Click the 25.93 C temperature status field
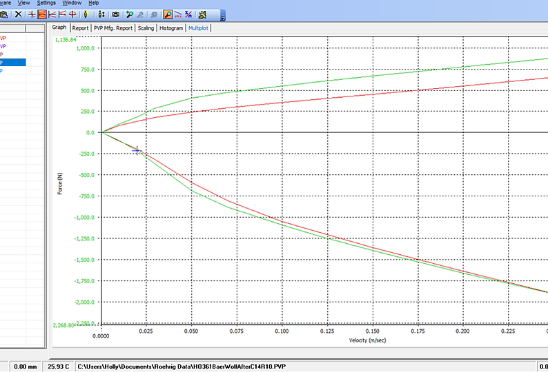This screenshot has height=372, width=548. point(59,366)
